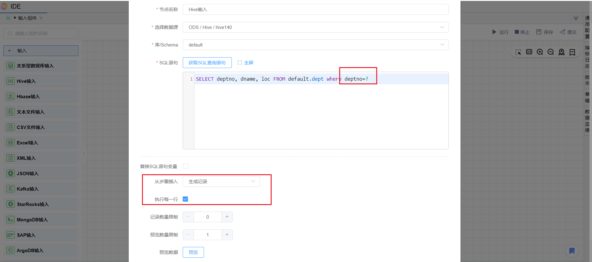592x262 pixels.
Task: Uncheck the 执行每一行 checkbox
Action: pyautogui.click(x=186, y=199)
